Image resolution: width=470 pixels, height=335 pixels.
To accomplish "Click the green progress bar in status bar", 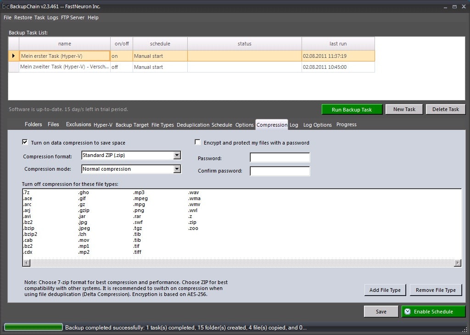I will click(33, 327).
